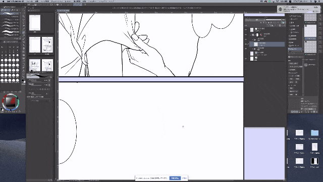The width and height of the screenshot is (323, 182).
Task: Open the light-blue folder on the desktop
Action: coord(314,132)
